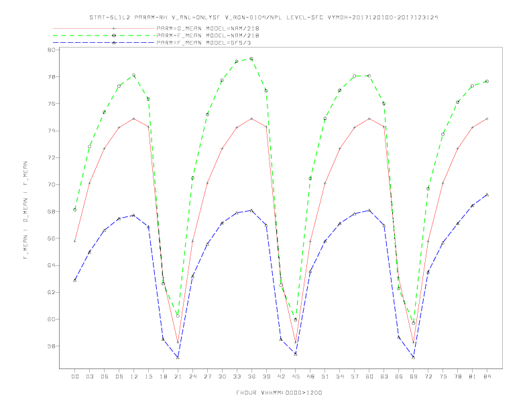Click the chart title starting with STAT=SL1L2
This screenshot has height=410, width=531.
tap(263, 17)
